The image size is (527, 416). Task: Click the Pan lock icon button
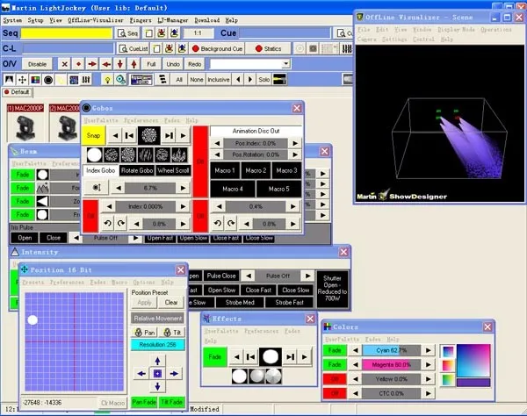tap(145, 333)
